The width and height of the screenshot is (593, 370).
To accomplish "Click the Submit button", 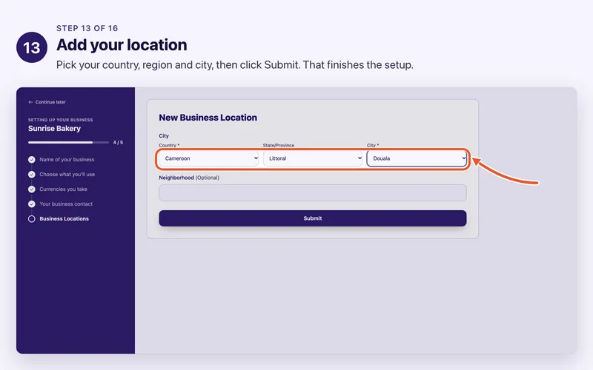I will 313,218.
